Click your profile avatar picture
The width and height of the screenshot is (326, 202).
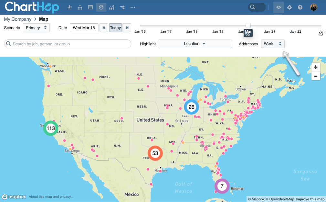click(313, 7)
